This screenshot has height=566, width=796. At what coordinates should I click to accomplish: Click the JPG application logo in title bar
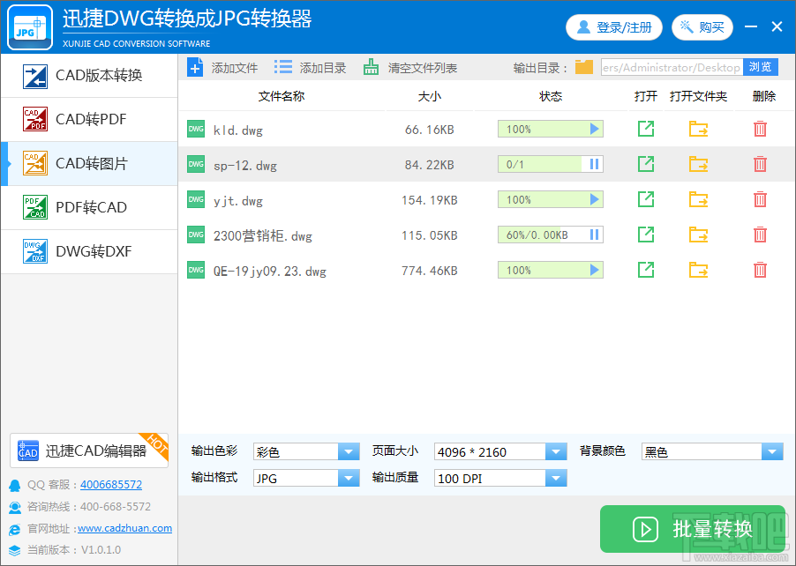tap(30, 27)
